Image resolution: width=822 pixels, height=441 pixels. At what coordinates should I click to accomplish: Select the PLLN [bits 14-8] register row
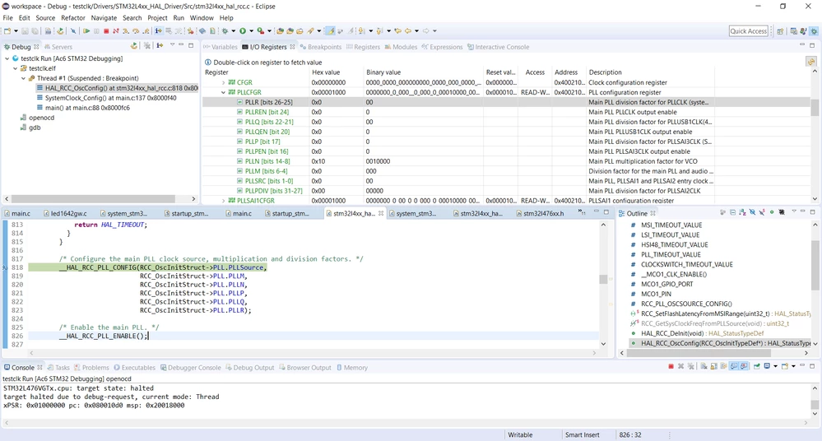point(506,161)
